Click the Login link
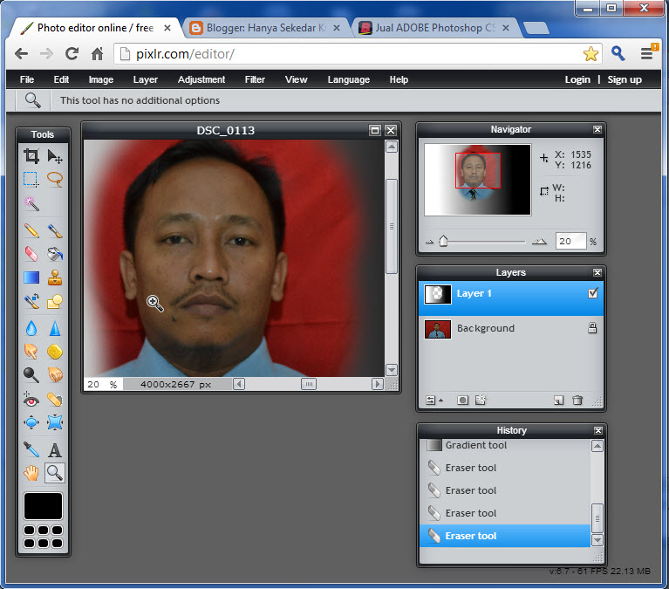This screenshot has width=669, height=589. click(x=577, y=79)
